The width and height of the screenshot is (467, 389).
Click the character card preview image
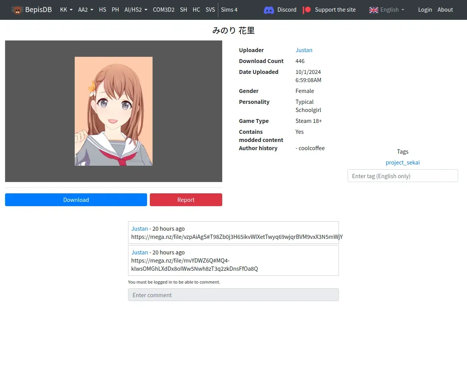pos(114,111)
